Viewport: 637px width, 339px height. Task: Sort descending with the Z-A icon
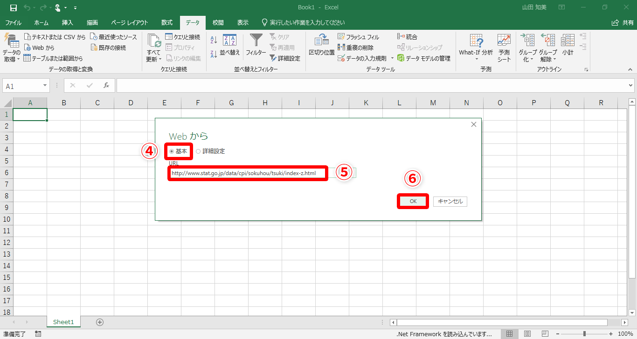tap(214, 54)
